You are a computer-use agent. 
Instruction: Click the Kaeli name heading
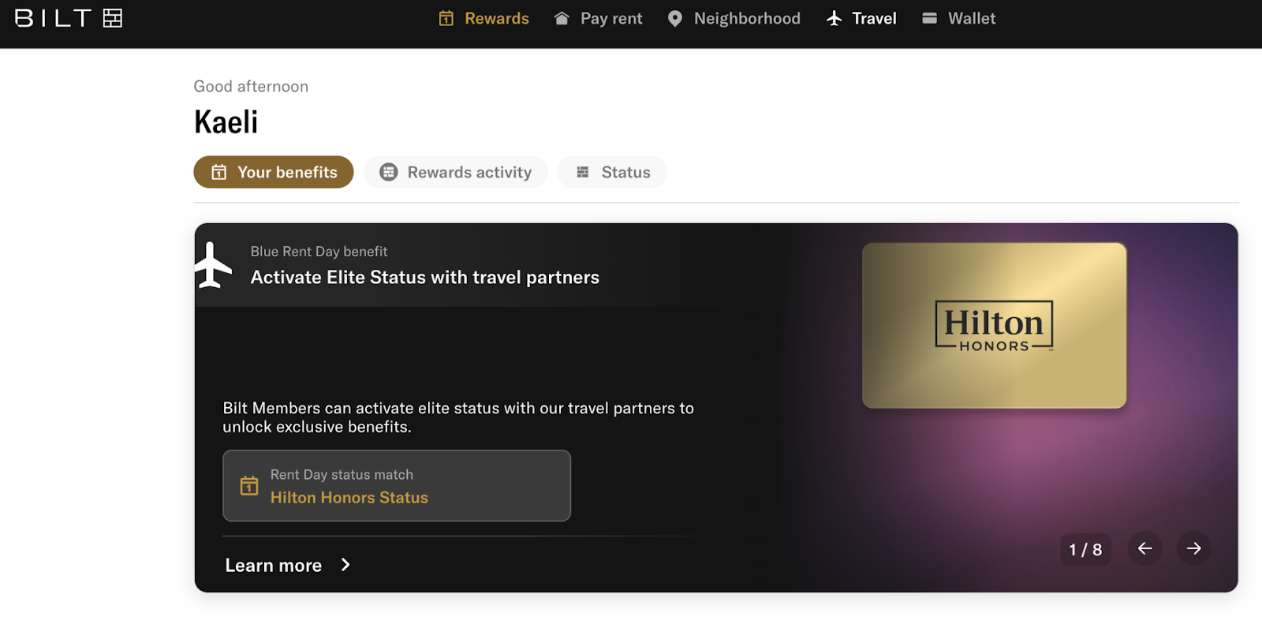click(226, 122)
